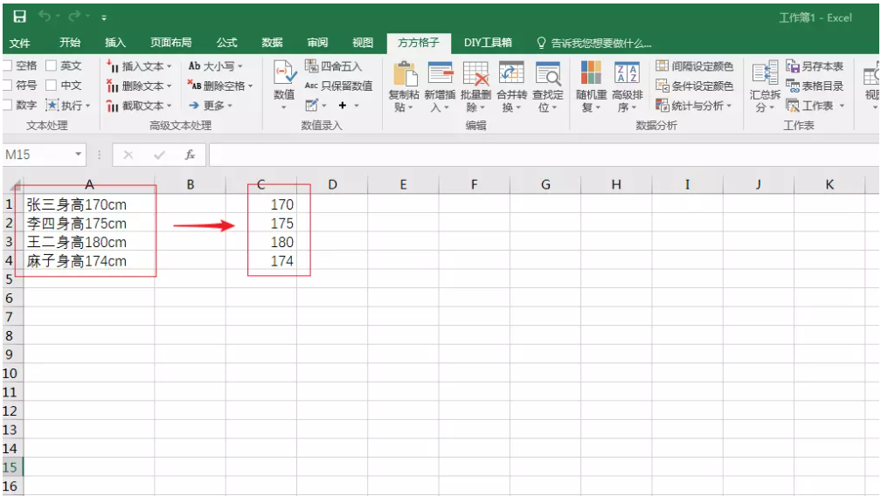The height and width of the screenshot is (496, 888).
Task: Click the 查找定位 magnifier icon
Action: point(548,73)
